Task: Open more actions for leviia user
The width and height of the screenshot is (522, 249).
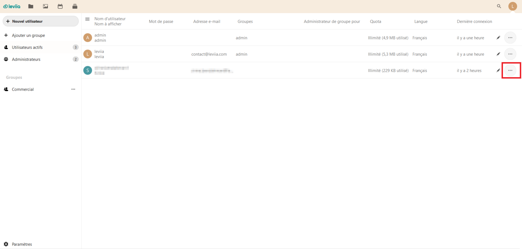Action: click(510, 54)
